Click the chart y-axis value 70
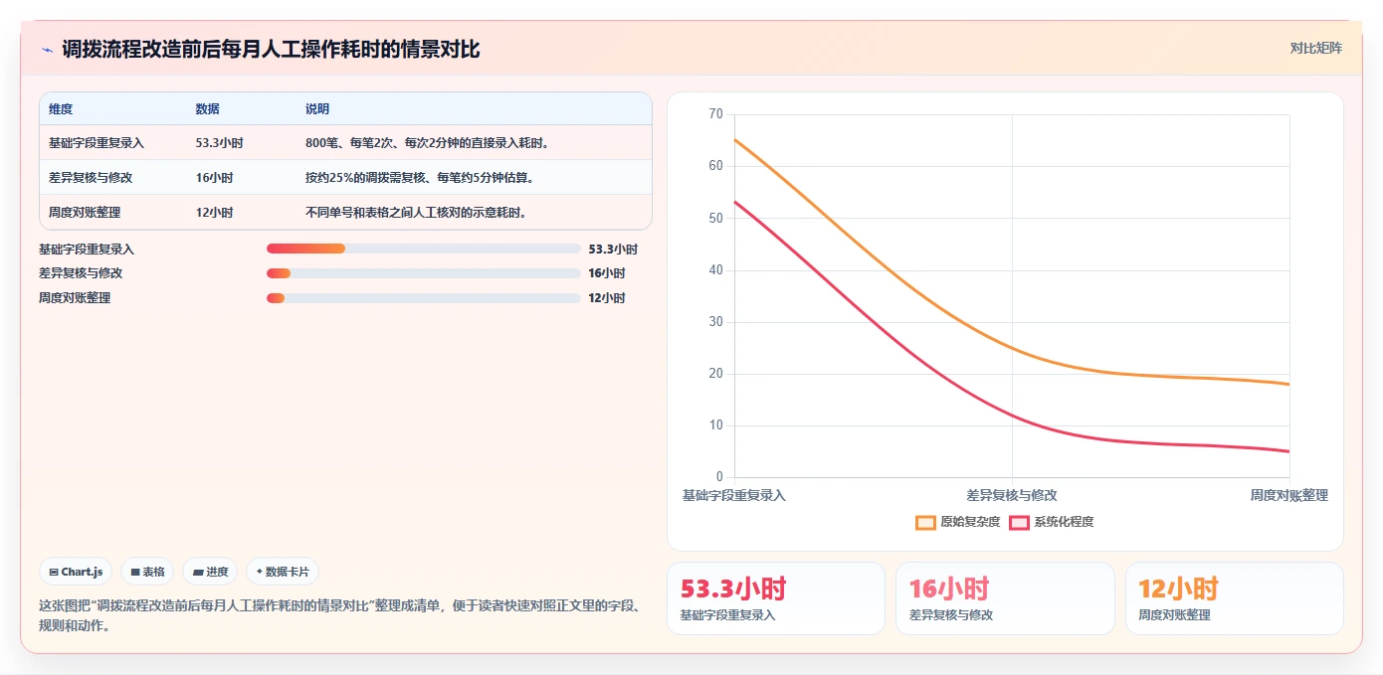The height and width of the screenshot is (675, 1383). (716, 114)
